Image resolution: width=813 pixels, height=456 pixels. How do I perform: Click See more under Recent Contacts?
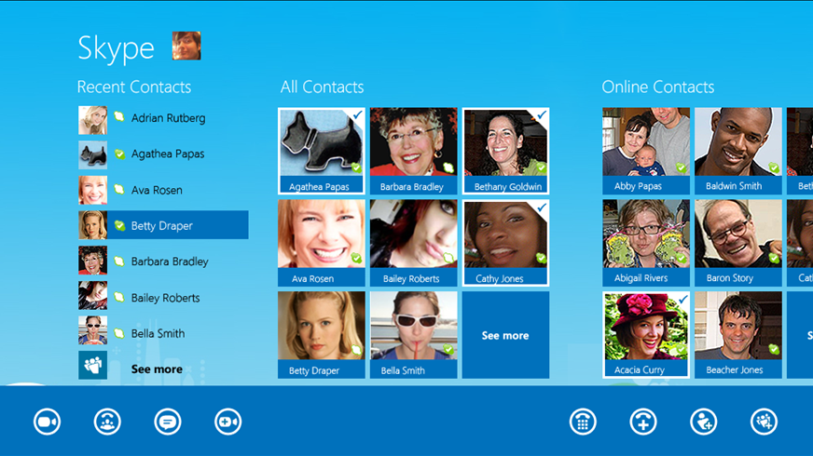pyautogui.click(x=157, y=369)
